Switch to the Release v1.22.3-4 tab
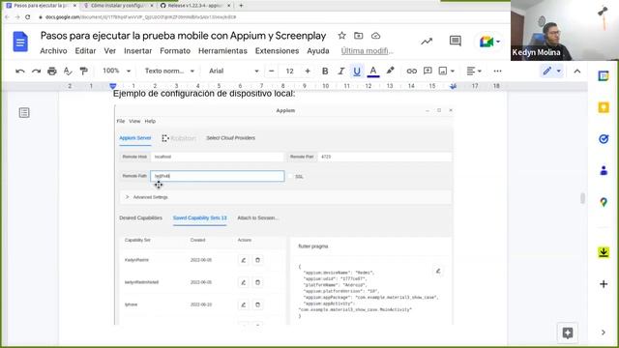This screenshot has width=619, height=348. 194,6
